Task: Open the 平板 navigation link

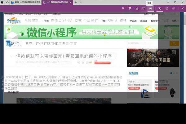Action: 46,21
